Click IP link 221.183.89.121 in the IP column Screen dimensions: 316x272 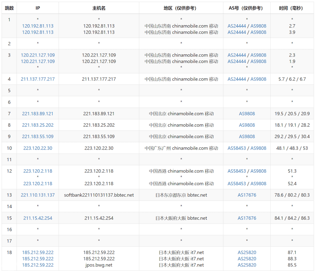tap(38, 114)
